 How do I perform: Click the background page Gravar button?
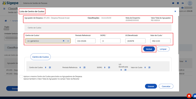12,89
